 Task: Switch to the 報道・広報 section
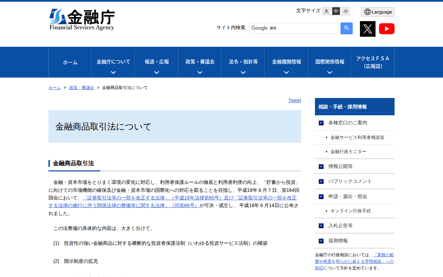[x=156, y=62]
